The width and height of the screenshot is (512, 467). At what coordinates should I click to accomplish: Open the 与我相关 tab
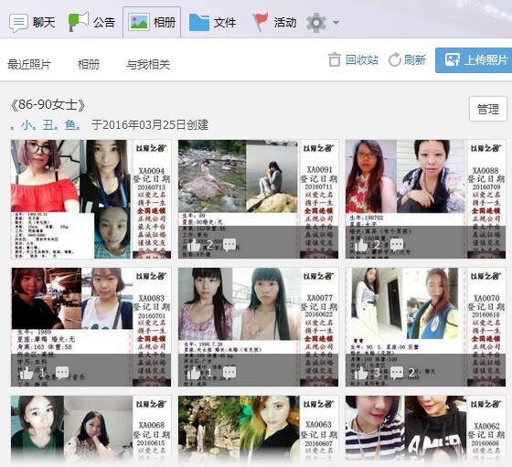[x=148, y=64]
